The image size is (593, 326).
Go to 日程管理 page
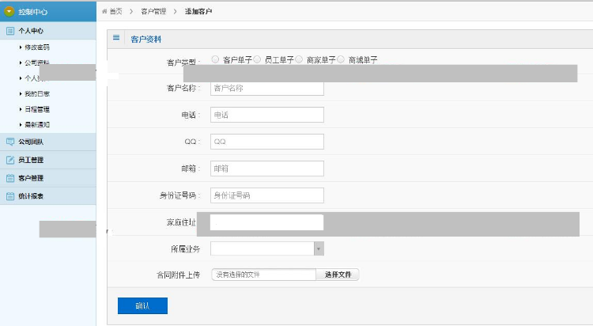(x=37, y=109)
